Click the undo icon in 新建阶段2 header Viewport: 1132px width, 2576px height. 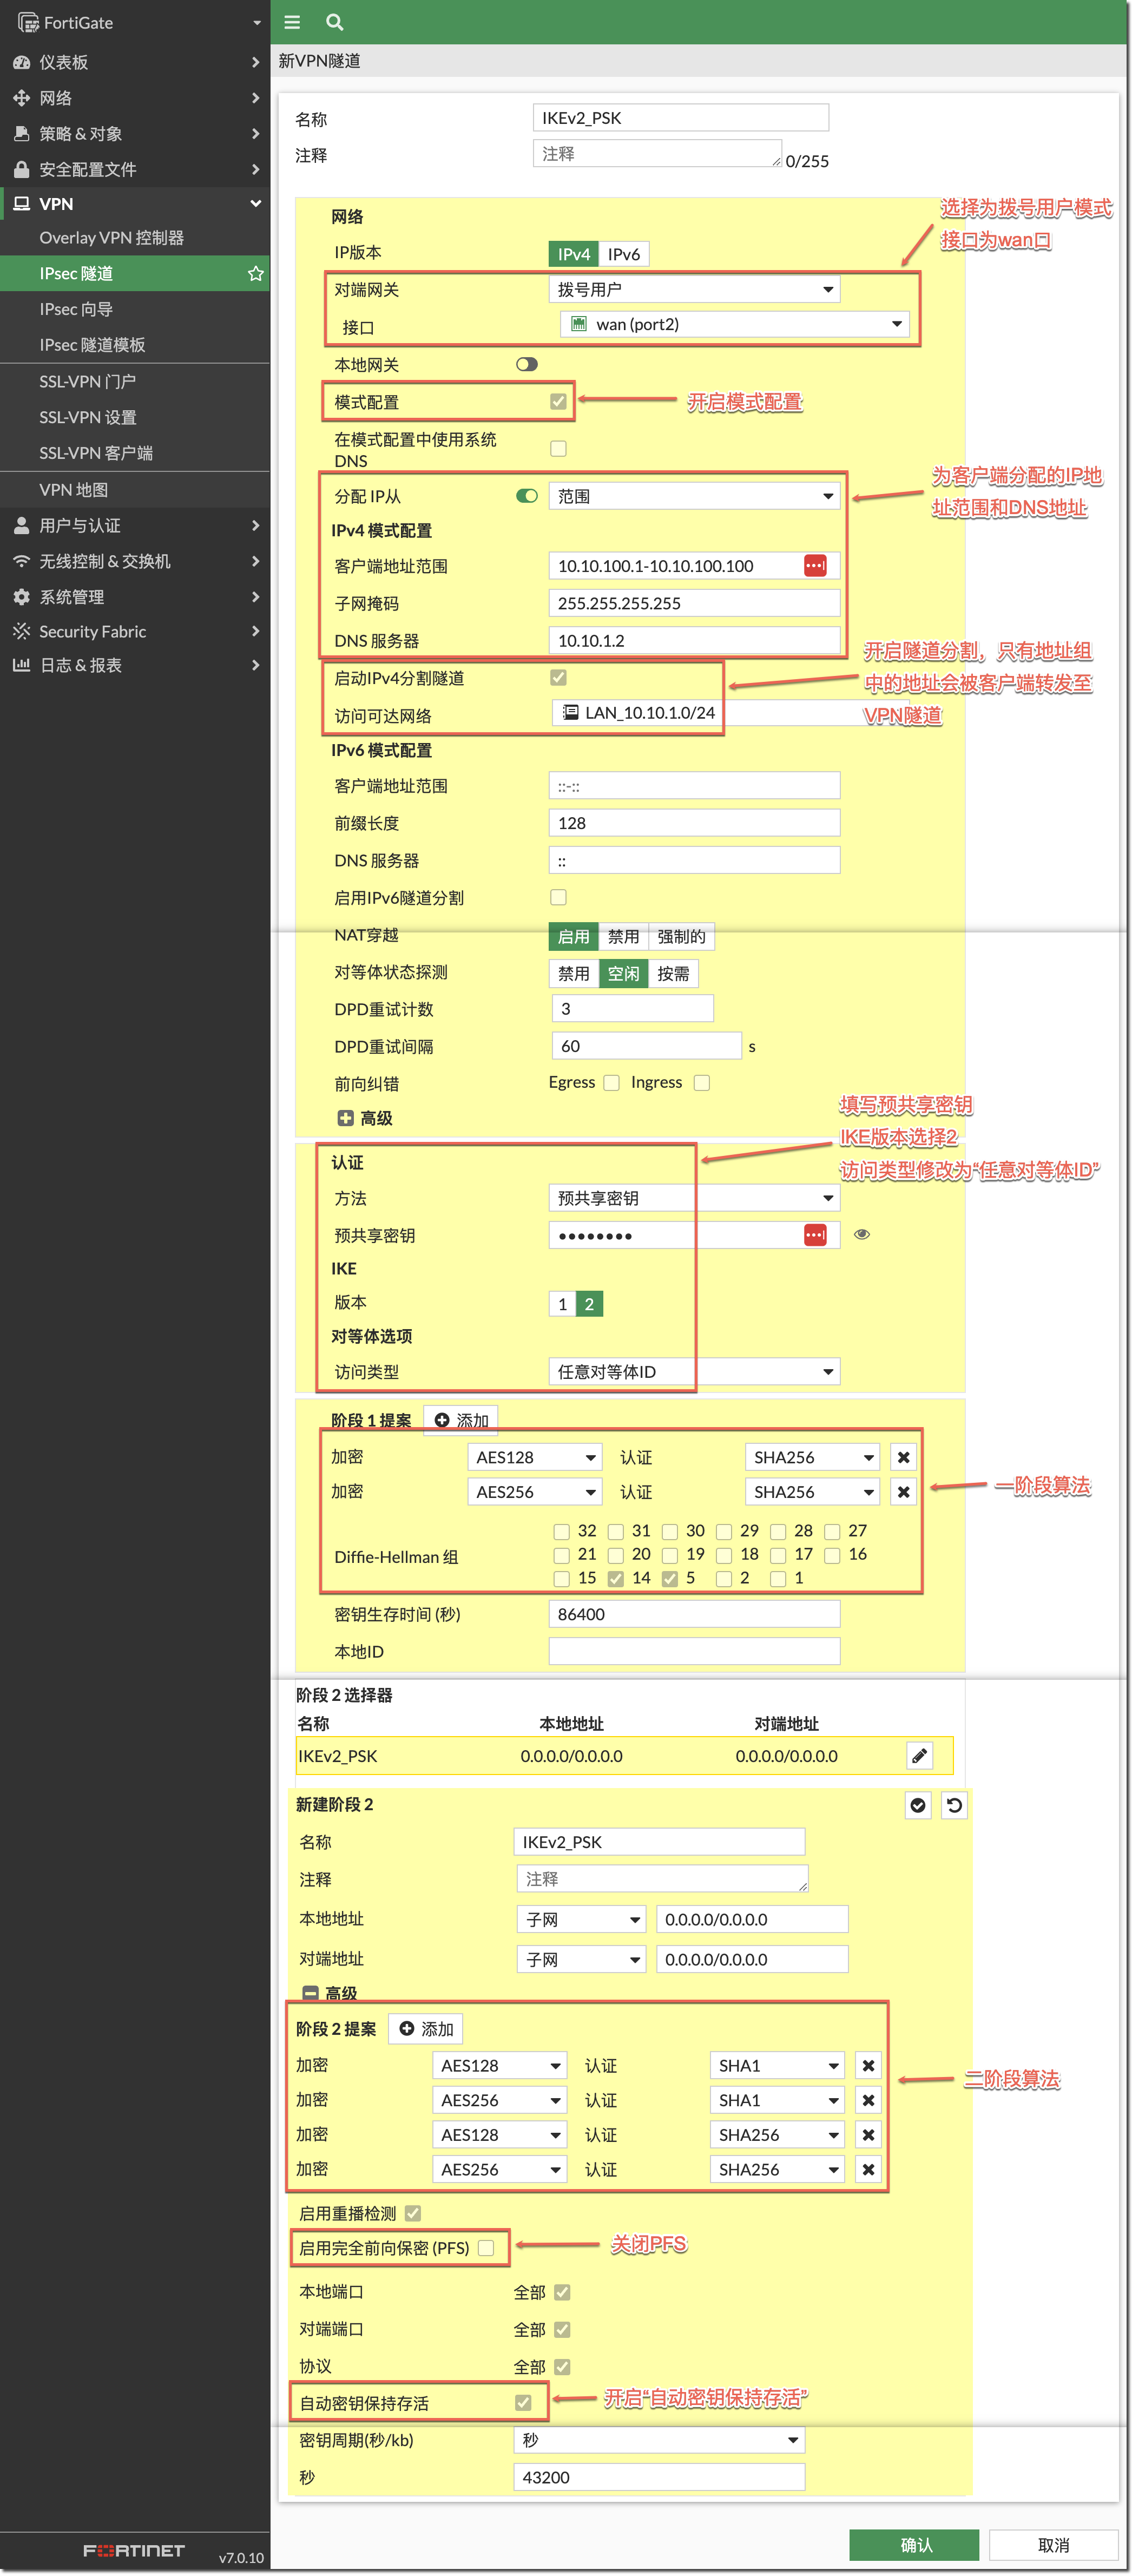(x=954, y=1805)
